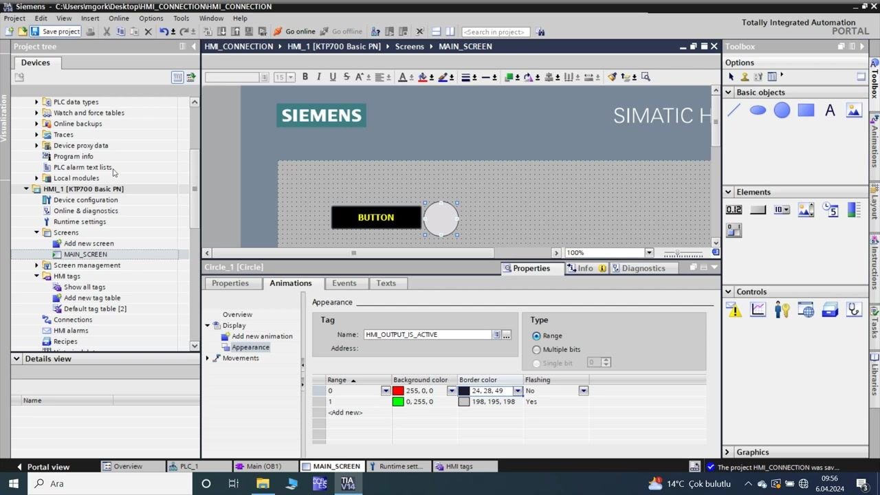The height and width of the screenshot is (495, 880).
Task: Open Windows Start button
Action: click(13, 483)
